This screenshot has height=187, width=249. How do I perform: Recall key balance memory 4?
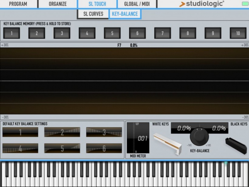click(x=87, y=33)
